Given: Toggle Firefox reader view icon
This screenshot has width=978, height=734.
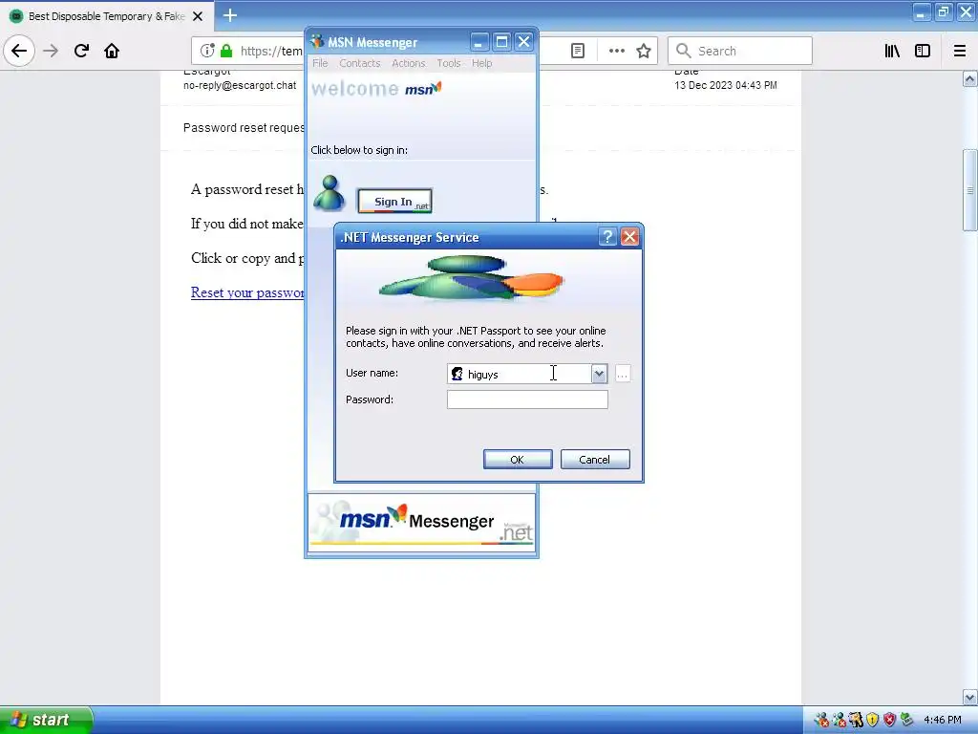Looking at the screenshot, I should tap(578, 51).
